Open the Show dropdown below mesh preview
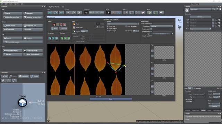The image size is (222, 124). coord(190,89)
